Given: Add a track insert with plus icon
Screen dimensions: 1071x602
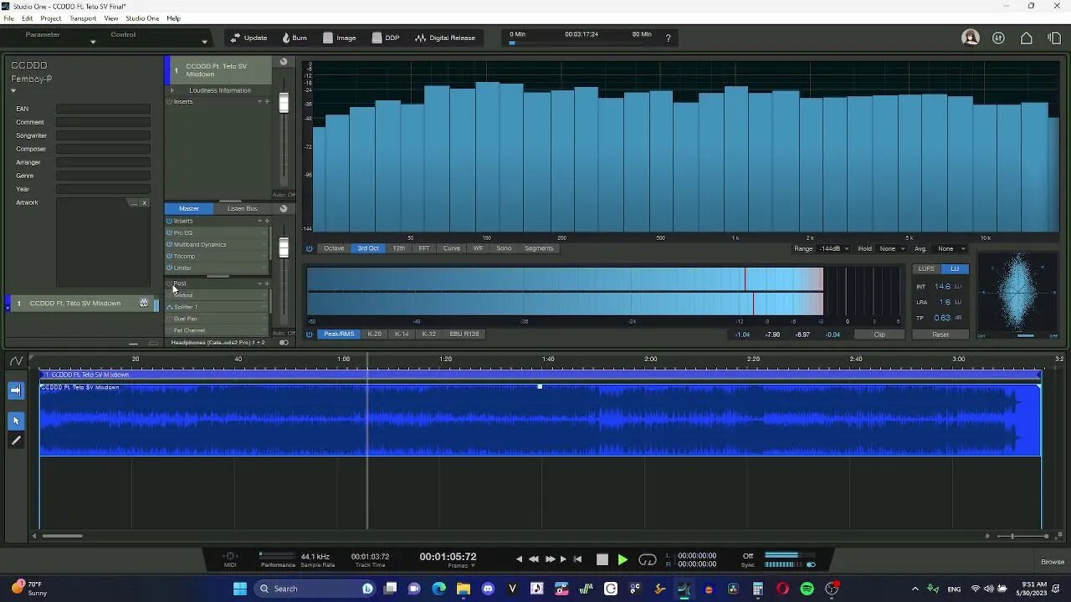Looking at the screenshot, I should point(267,101).
